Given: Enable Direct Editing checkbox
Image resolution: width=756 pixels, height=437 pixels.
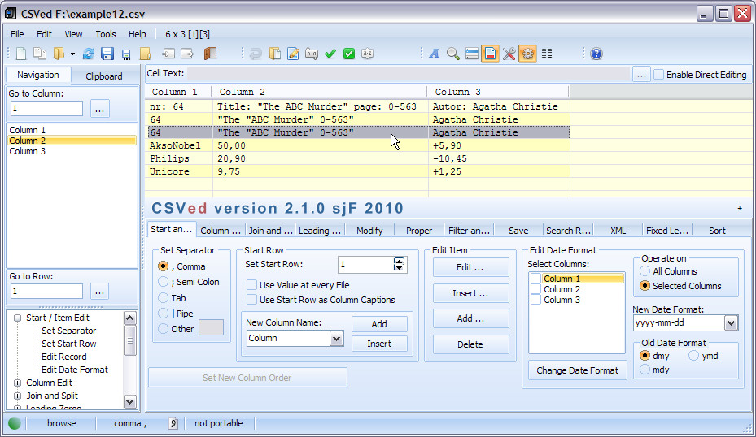Looking at the screenshot, I should [x=658, y=75].
